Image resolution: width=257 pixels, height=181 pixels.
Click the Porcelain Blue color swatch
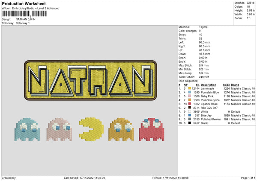point(189,92)
